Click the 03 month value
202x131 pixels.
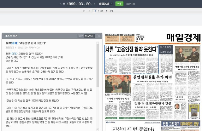[x=81, y=4]
